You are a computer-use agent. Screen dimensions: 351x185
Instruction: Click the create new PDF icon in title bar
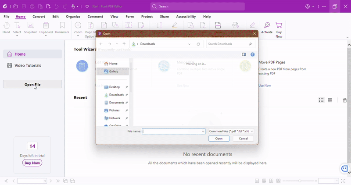48,7
